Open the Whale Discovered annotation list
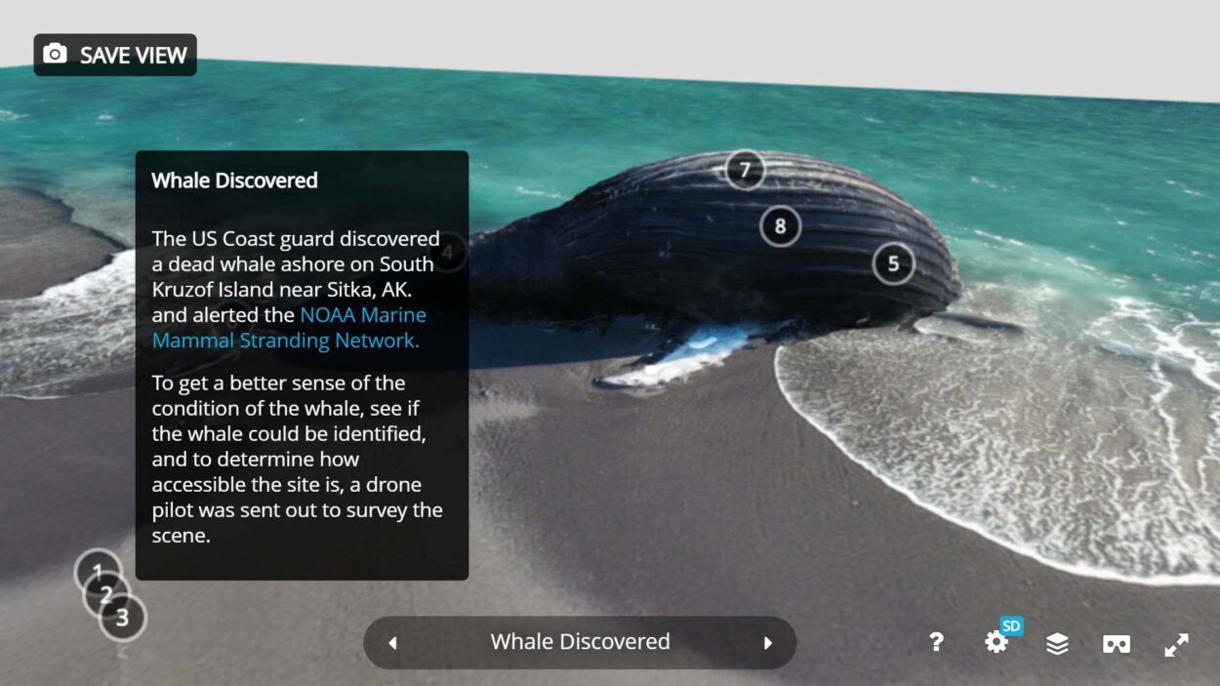Image resolution: width=1220 pixels, height=686 pixels. [x=580, y=642]
